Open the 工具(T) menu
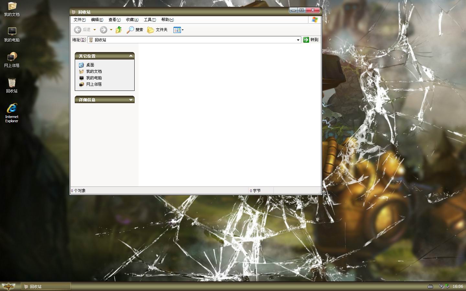 coord(150,20)
